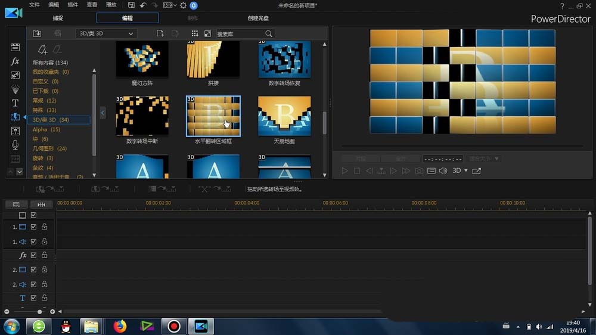
Task: Click the undo arrow in top toolbar
Action: click(x=143, y=5)
